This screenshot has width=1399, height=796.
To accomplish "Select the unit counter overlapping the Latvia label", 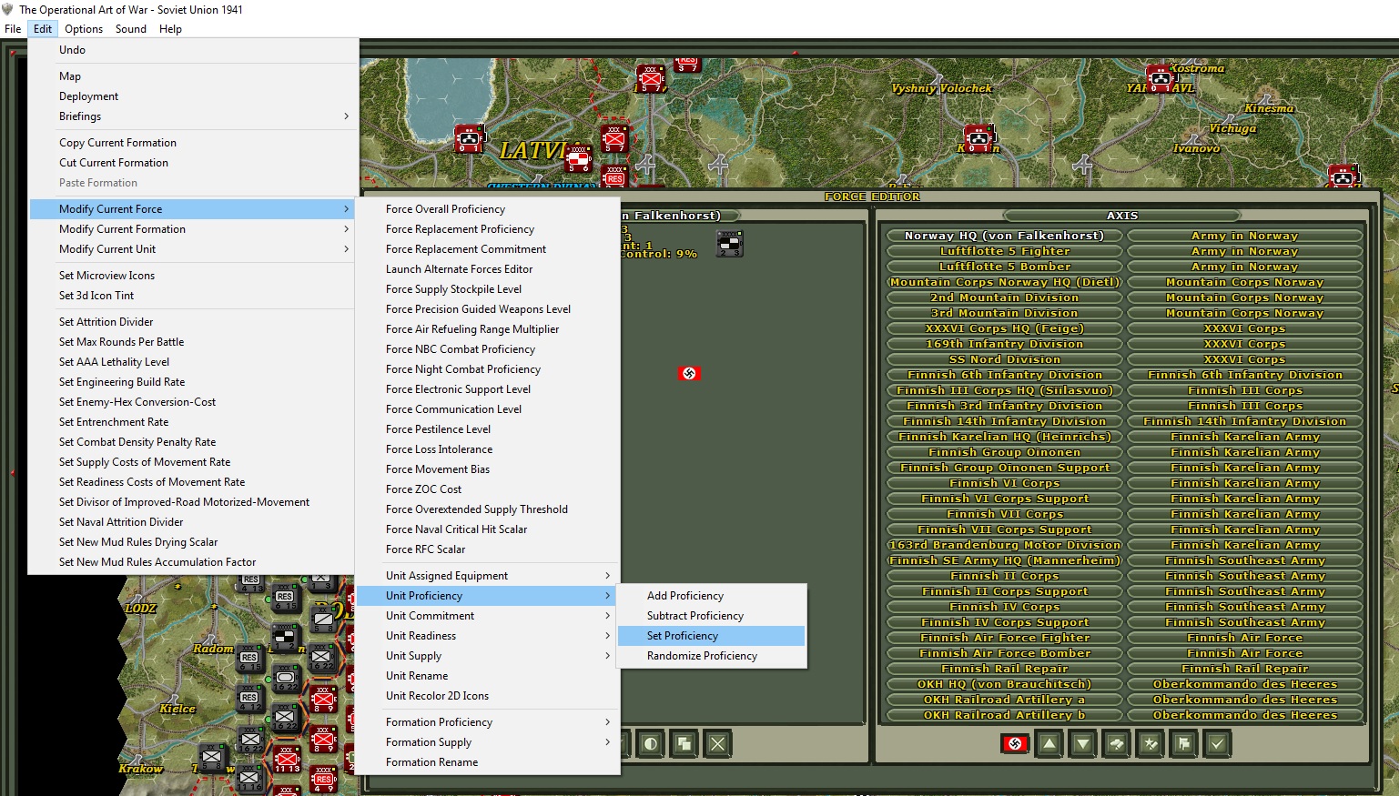I will click(579, 159).
